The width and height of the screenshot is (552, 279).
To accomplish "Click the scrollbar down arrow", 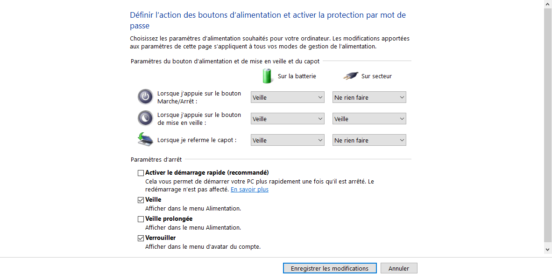I will (548, 250).
